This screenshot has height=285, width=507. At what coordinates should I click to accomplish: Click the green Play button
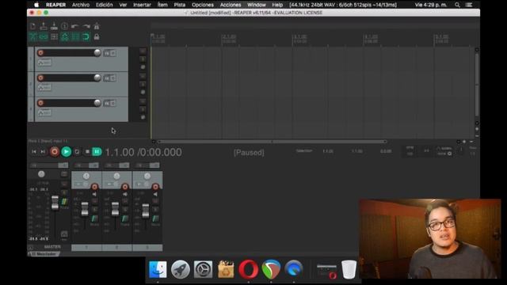[x=67, y=151]
